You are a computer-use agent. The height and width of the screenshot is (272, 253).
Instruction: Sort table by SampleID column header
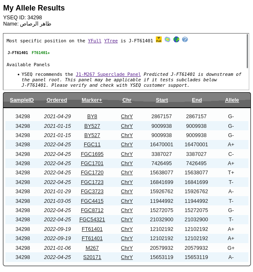click(x=22, y=100)
